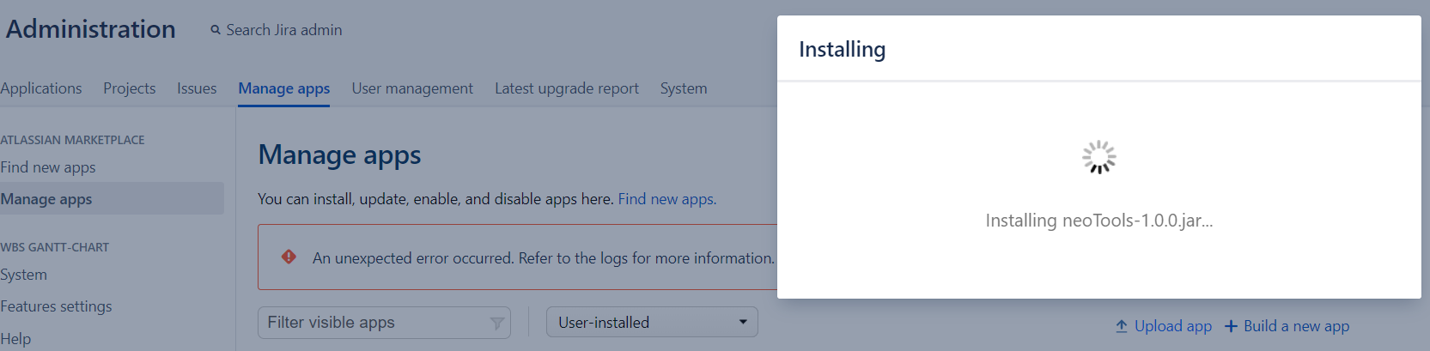
Task: Click the Installing dialog title
Action: [842, 49]
